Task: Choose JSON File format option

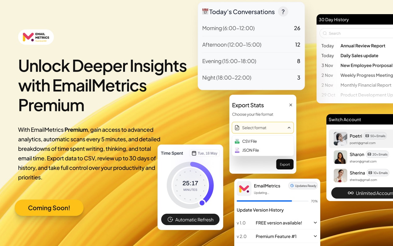Action: (263, 150)
